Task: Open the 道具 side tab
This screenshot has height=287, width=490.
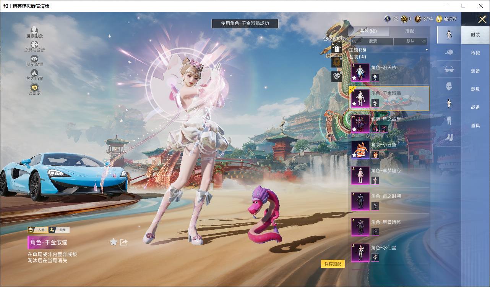Action: (x=475, y=125)
